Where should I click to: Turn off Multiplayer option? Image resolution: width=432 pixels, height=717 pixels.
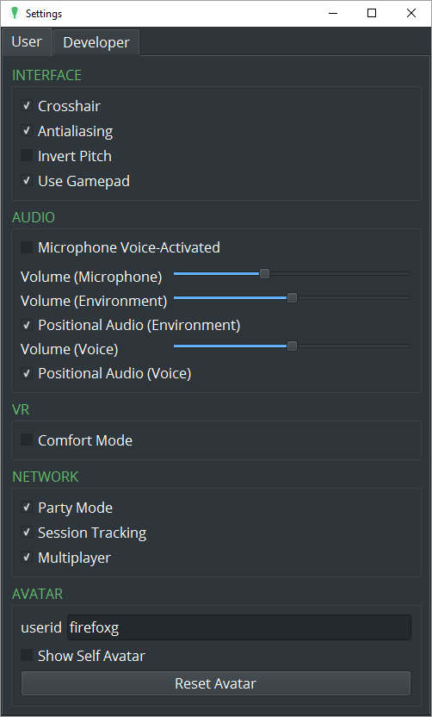click(27, 558)
